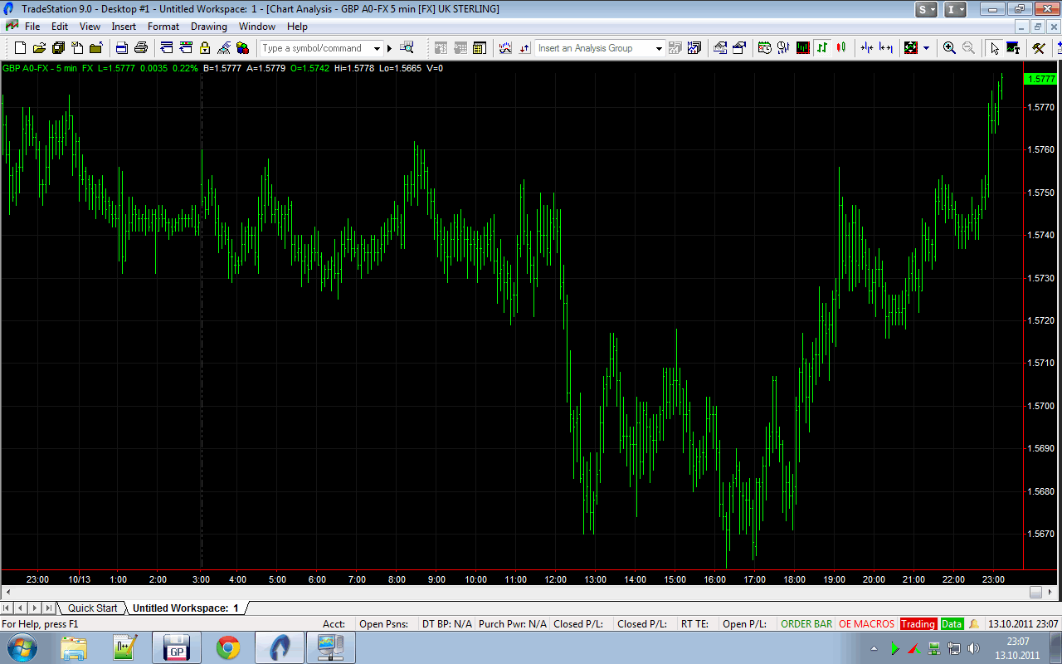The height and width of the screenshot is (664, 1062).
Task: Select the candlestick chart style icon
Action: coord(840,48)
